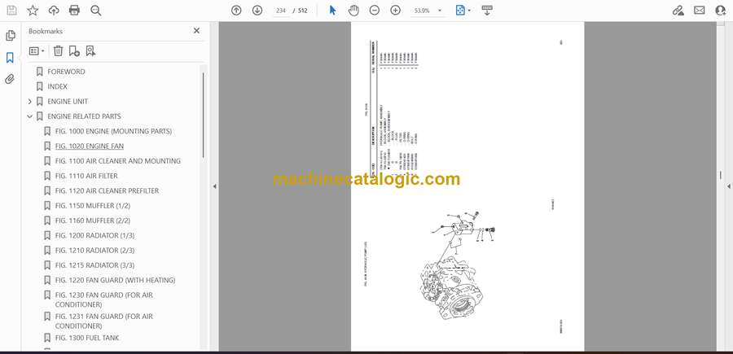
Task: Go to FIG. 1000 ENGINE (MOUNTING PARTS)
Action: [x=113, y=131]
